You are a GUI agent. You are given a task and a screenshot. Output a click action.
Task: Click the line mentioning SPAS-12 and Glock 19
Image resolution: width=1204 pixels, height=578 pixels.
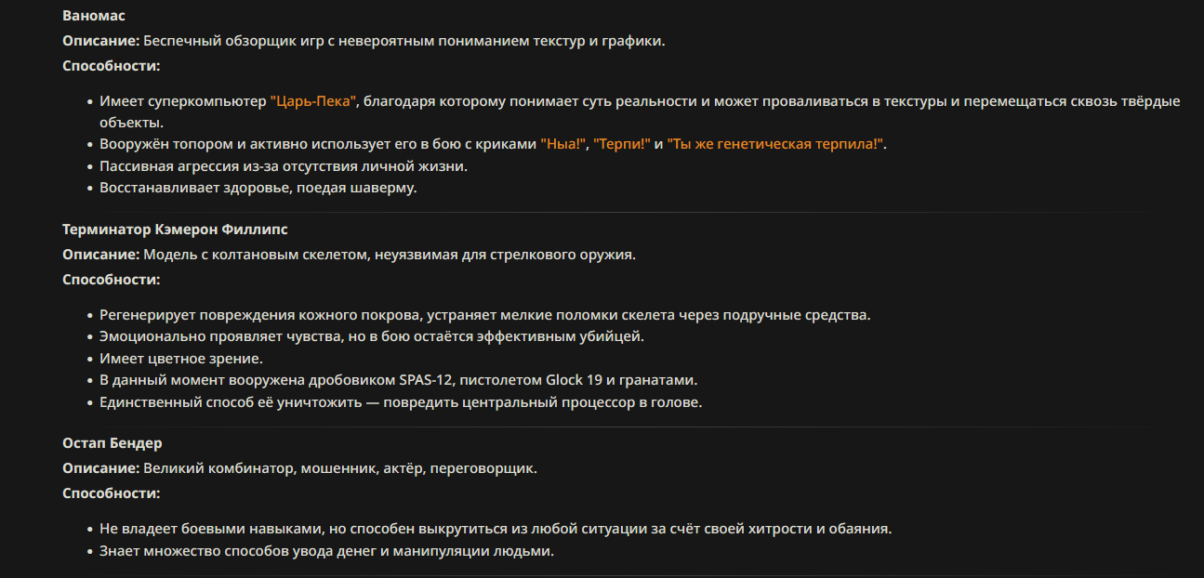point(398,380)
